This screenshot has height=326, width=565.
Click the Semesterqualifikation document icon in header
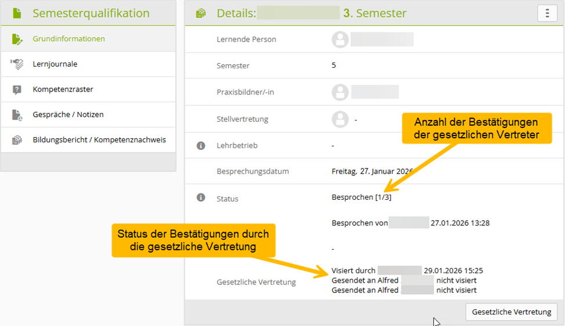pos(17,13)
